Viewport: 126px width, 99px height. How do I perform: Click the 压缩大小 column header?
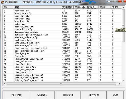(x=92, y=7)
